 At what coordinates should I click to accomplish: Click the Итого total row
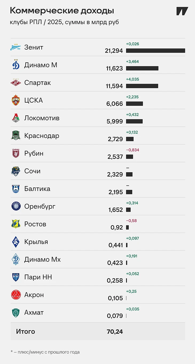98,331
